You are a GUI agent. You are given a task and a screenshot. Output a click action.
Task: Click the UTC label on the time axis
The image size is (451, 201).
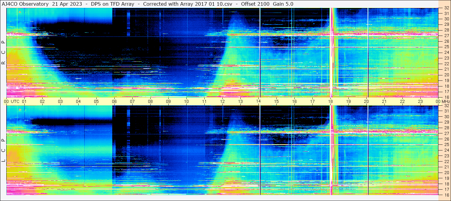point(15,101)
